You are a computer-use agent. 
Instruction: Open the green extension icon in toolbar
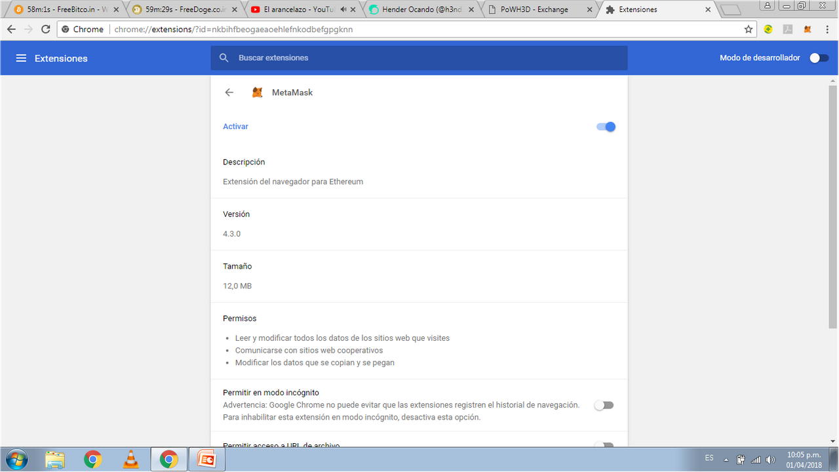pos(768,29)
